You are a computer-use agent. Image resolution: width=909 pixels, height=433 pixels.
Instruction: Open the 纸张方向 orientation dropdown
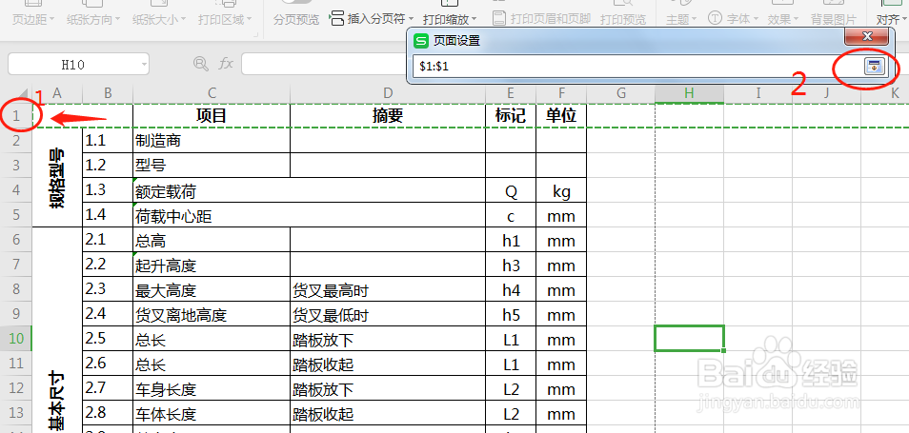94,19
